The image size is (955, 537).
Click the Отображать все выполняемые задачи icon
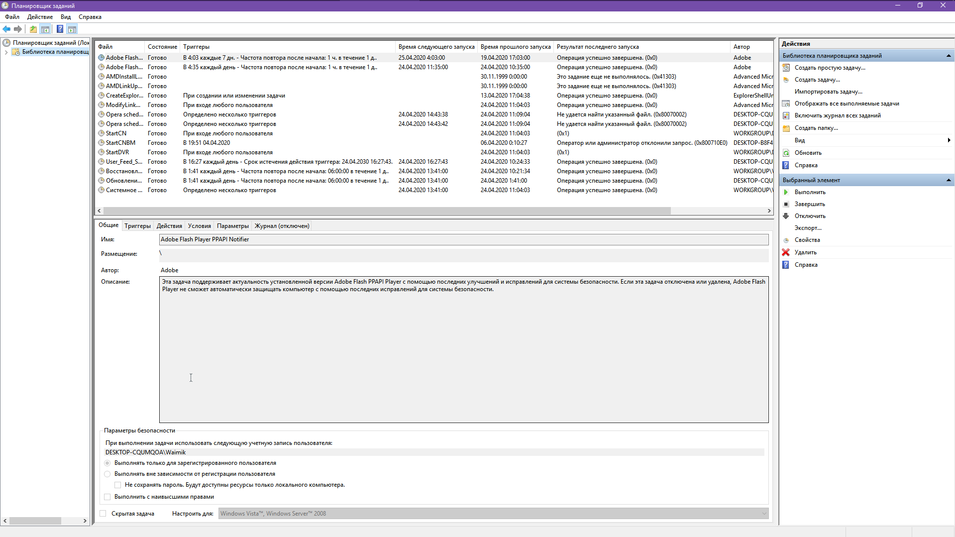(786, 104)
